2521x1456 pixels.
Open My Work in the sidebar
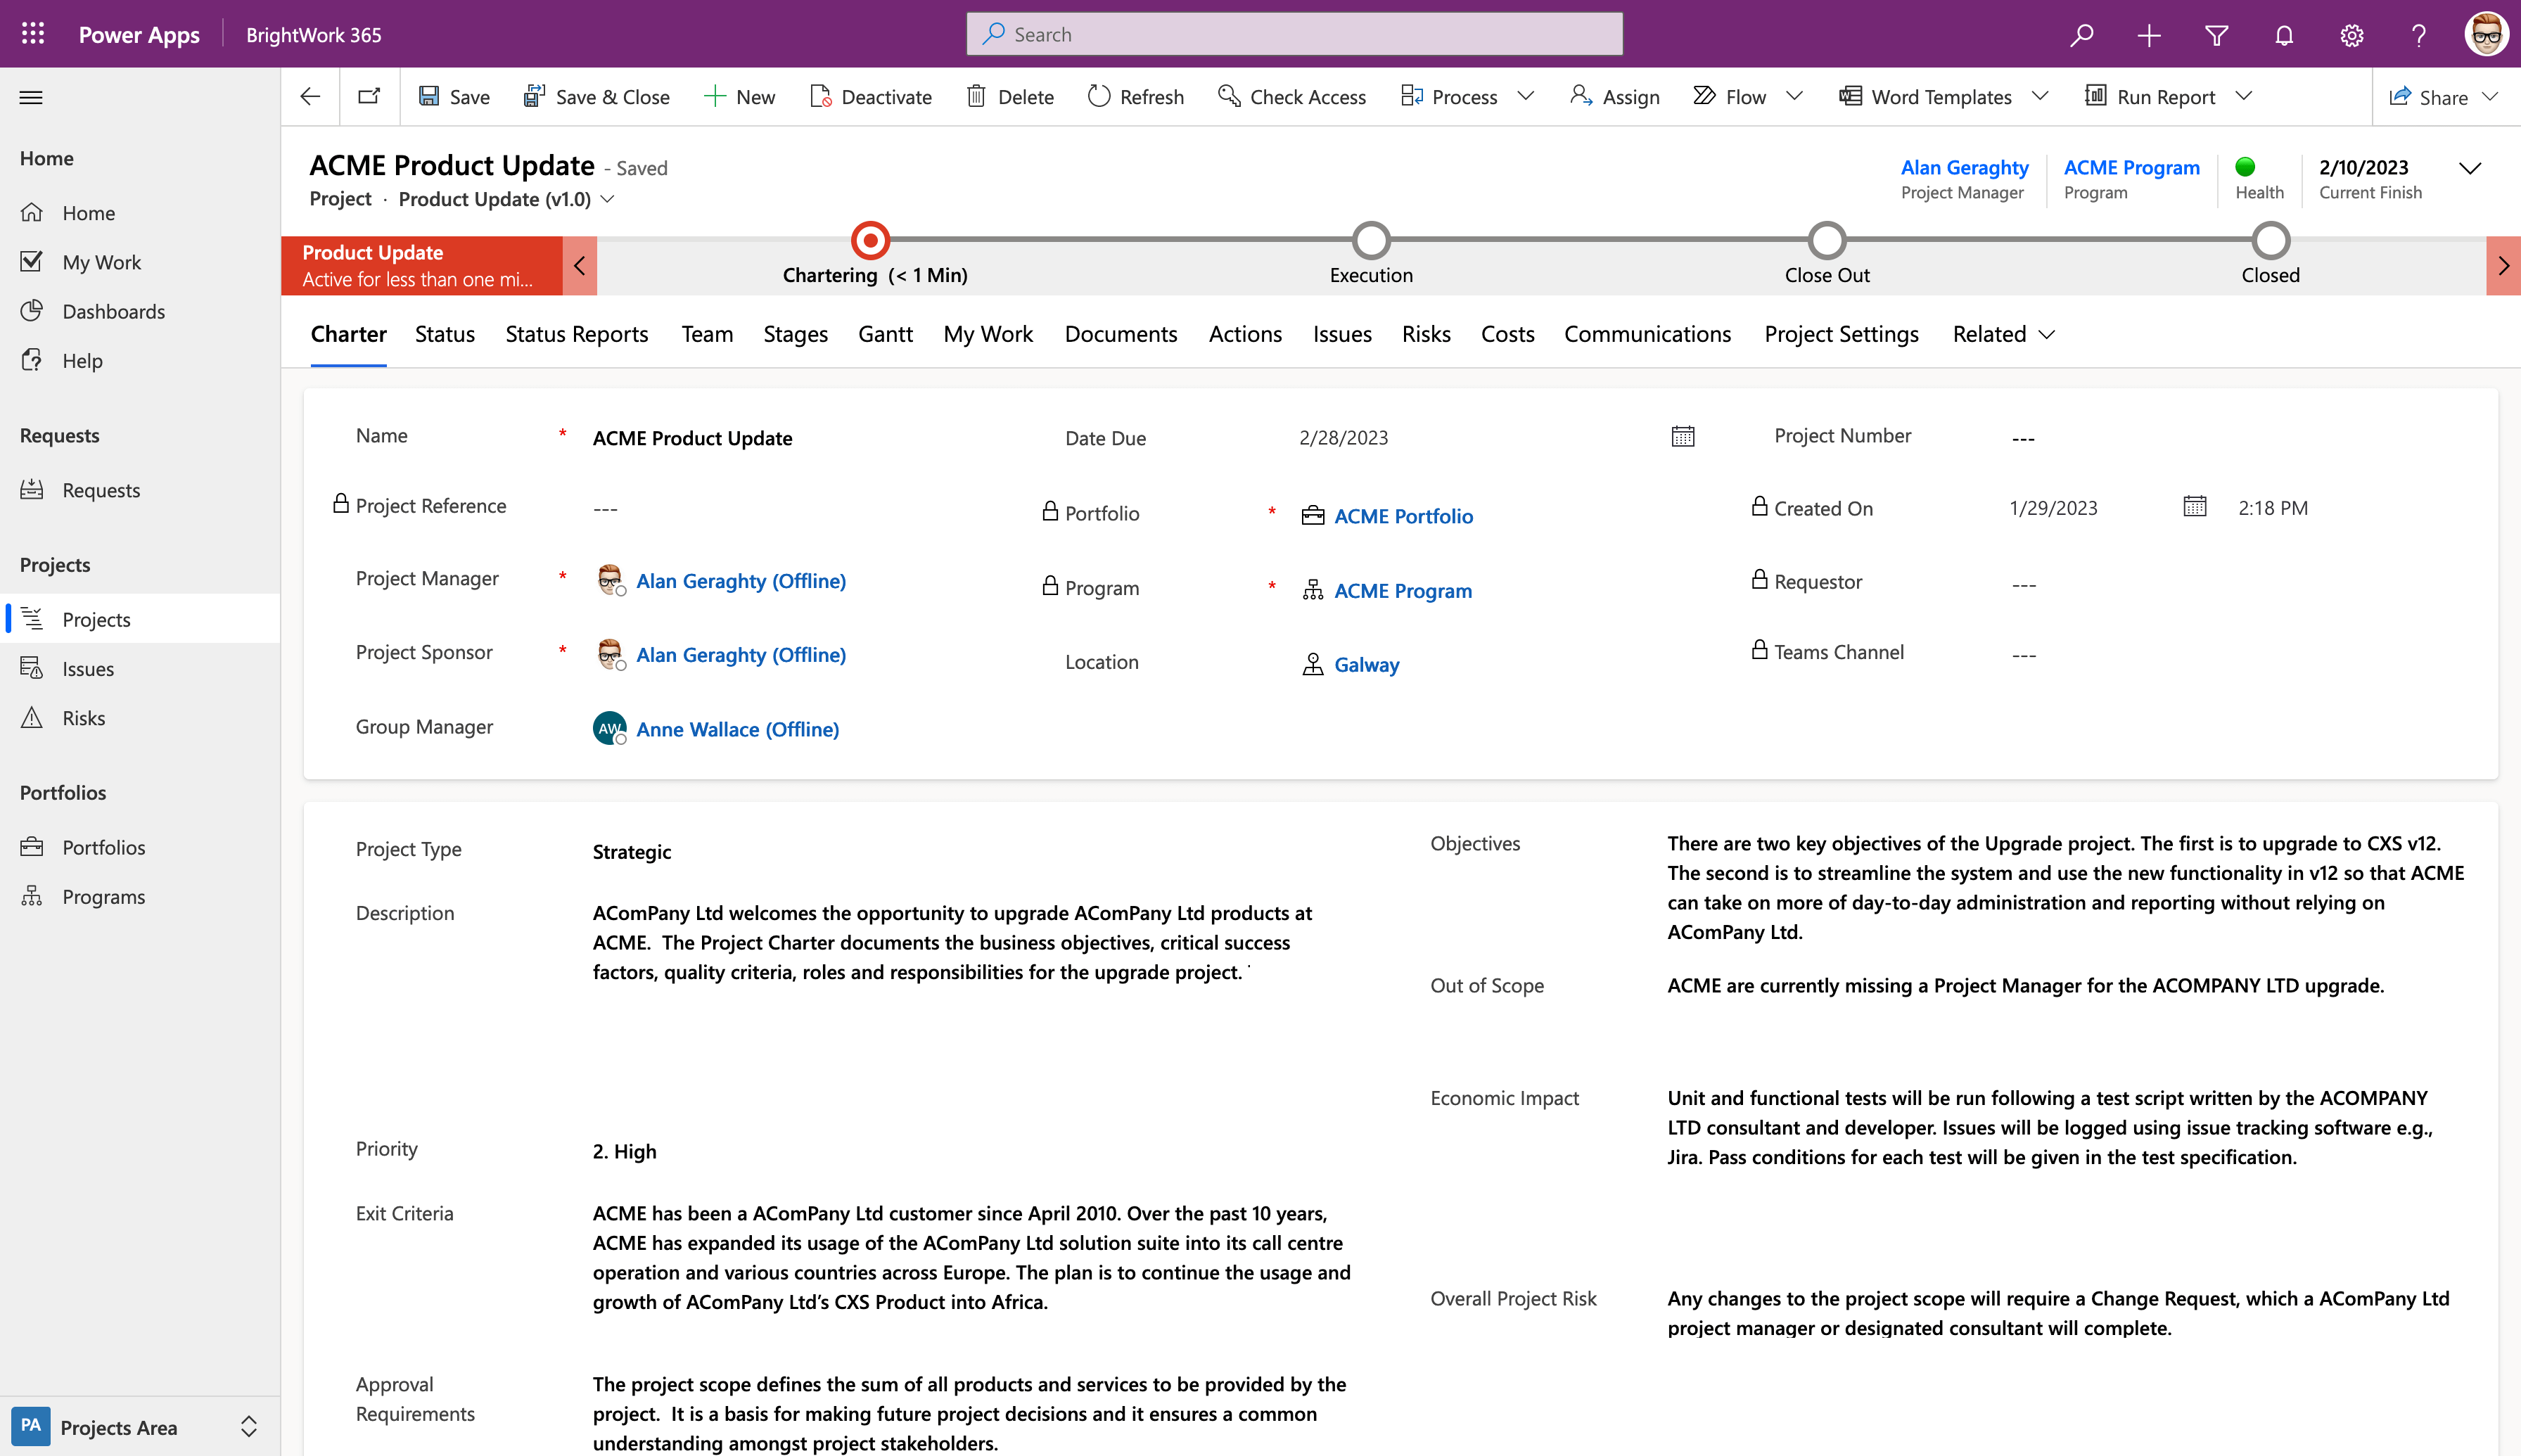pyautogui.click(x=101, y=262)
